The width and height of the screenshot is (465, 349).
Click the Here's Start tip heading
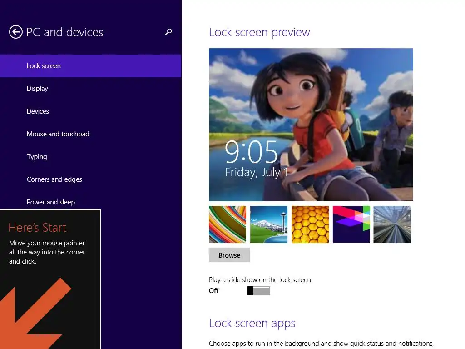pos(37,228)
